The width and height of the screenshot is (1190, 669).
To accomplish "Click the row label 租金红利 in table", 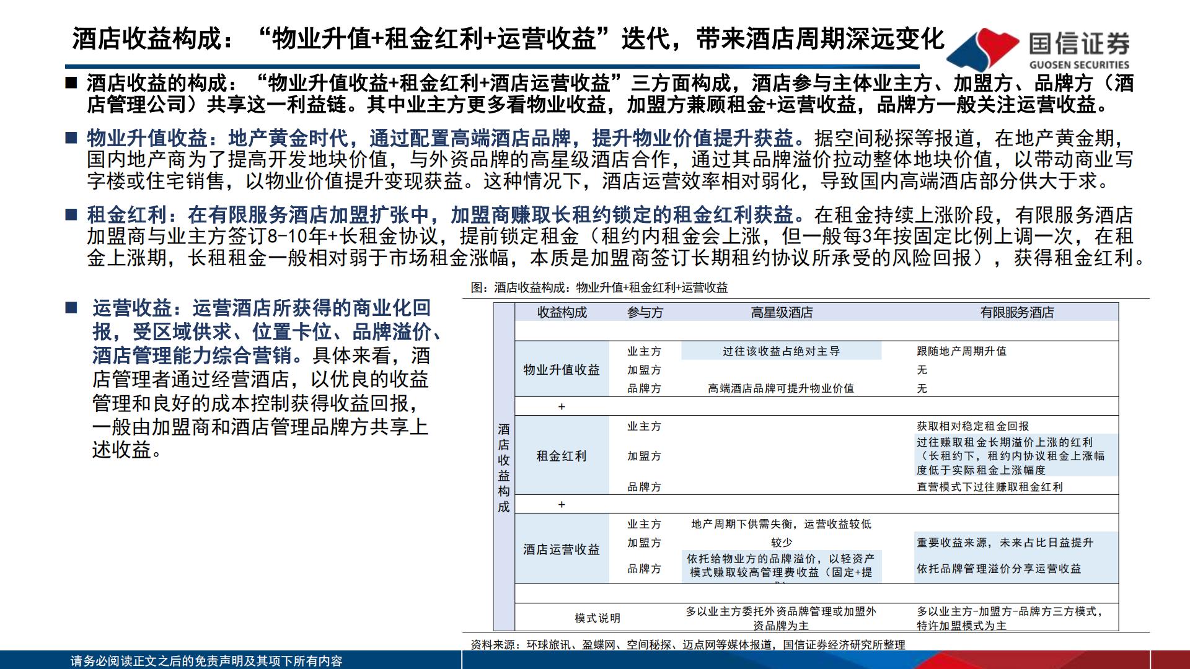I will (562, 456).
